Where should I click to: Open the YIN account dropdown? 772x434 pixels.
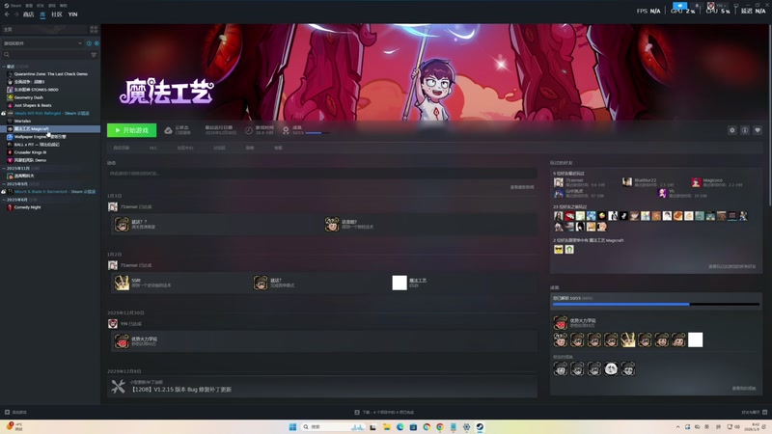coord(719,6)
